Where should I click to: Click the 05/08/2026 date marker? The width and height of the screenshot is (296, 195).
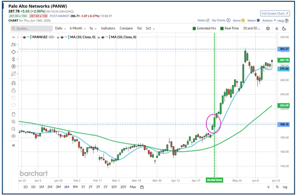tap(214, 180)
